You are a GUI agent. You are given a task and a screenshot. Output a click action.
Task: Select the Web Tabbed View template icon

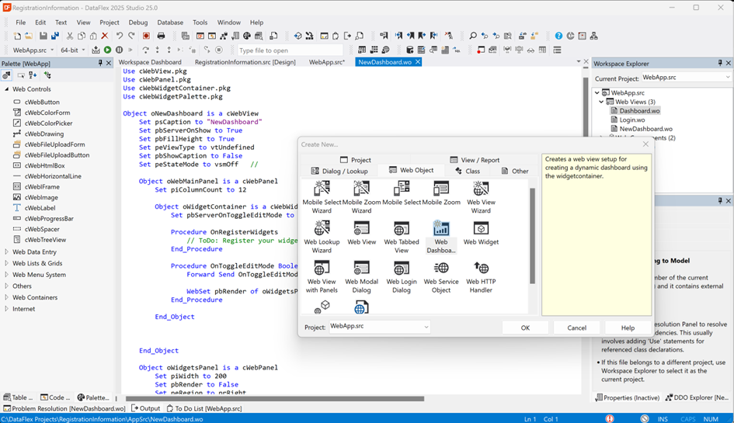click(401, 237)
